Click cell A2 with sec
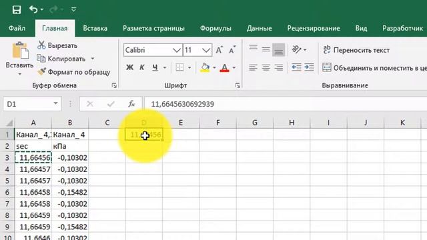This screenshot has width=427, height=240. [33, 146]
